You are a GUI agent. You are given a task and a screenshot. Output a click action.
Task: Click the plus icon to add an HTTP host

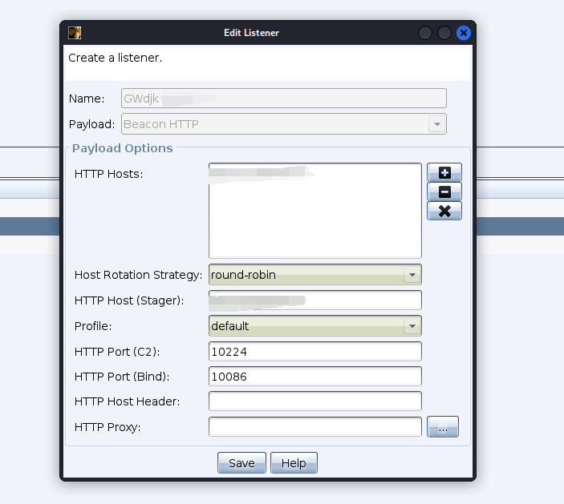[444, 172]
